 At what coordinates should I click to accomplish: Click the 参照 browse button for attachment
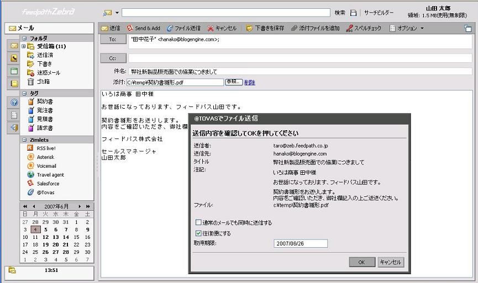coord(234,82)
